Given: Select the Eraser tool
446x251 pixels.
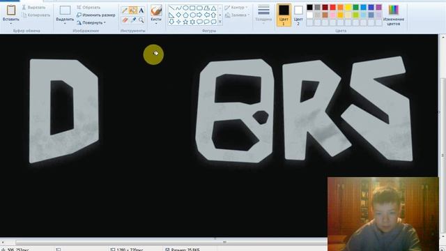Looking at the screenshot, I should (125, 20).
